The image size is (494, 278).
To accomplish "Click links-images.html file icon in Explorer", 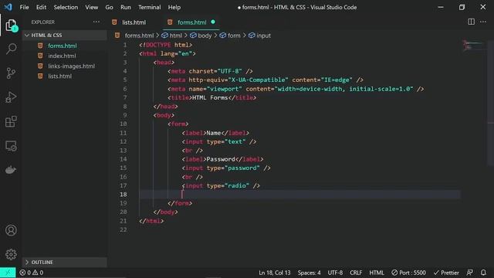I will click(40, 66).
